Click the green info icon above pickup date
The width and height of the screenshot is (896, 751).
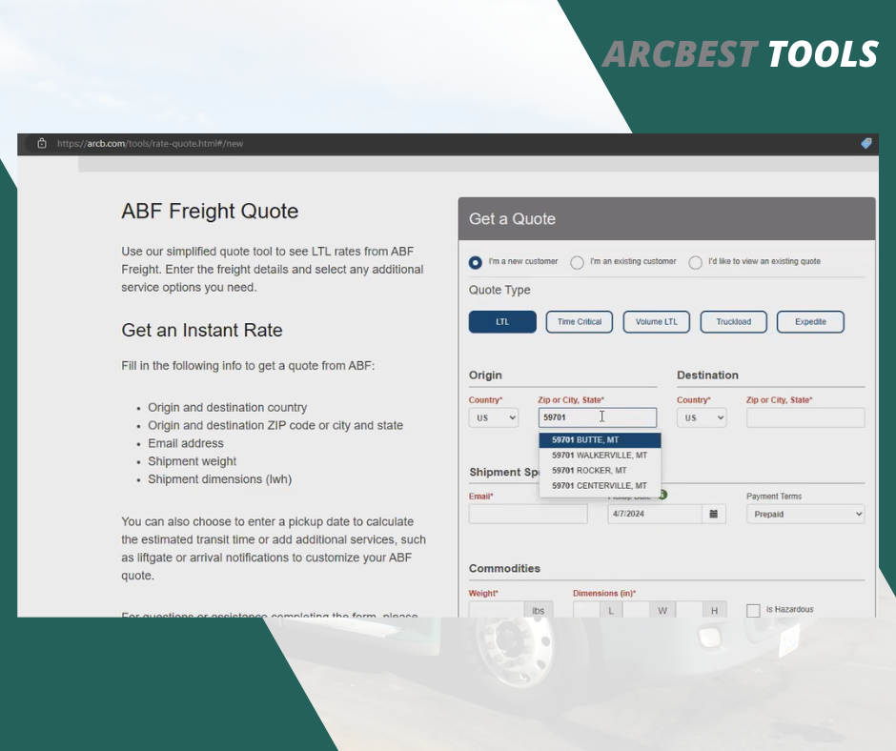[x=662, y=495]
